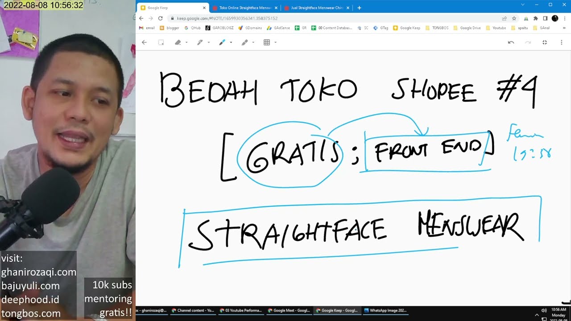The width and height of the screenshot is (571, 321).
Task: Open the Youtube bookmarks folder
Action: [496, 28]
